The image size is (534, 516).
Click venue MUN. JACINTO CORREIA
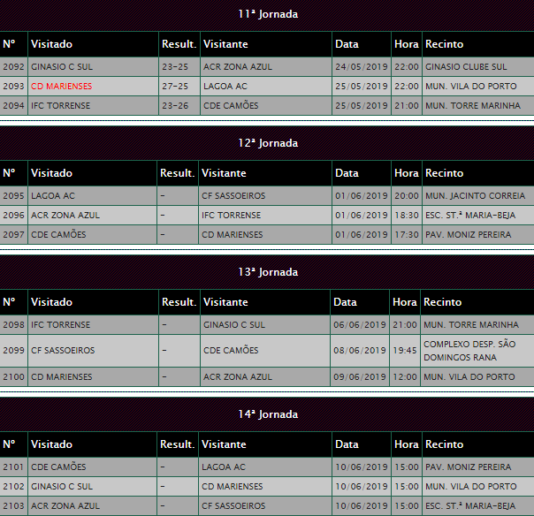coord(475,196)
